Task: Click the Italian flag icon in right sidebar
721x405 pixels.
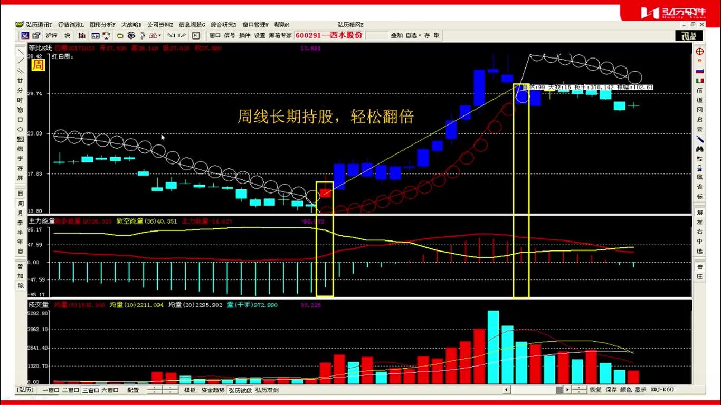Action: [x=700, y=81]
